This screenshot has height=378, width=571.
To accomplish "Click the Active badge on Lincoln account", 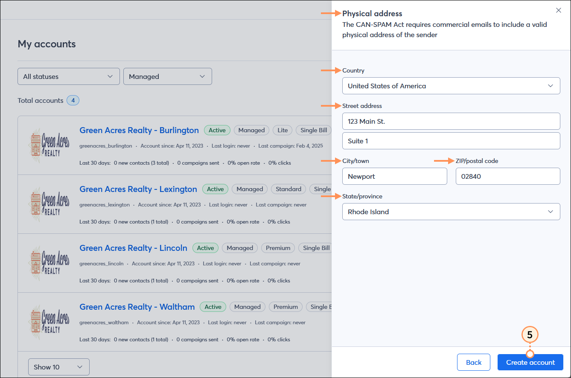I will [x=205, y=248].
